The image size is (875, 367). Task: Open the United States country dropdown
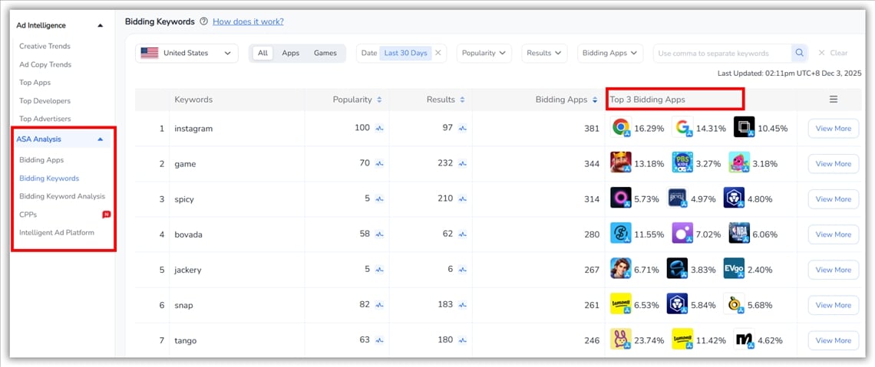coord(187,53)
